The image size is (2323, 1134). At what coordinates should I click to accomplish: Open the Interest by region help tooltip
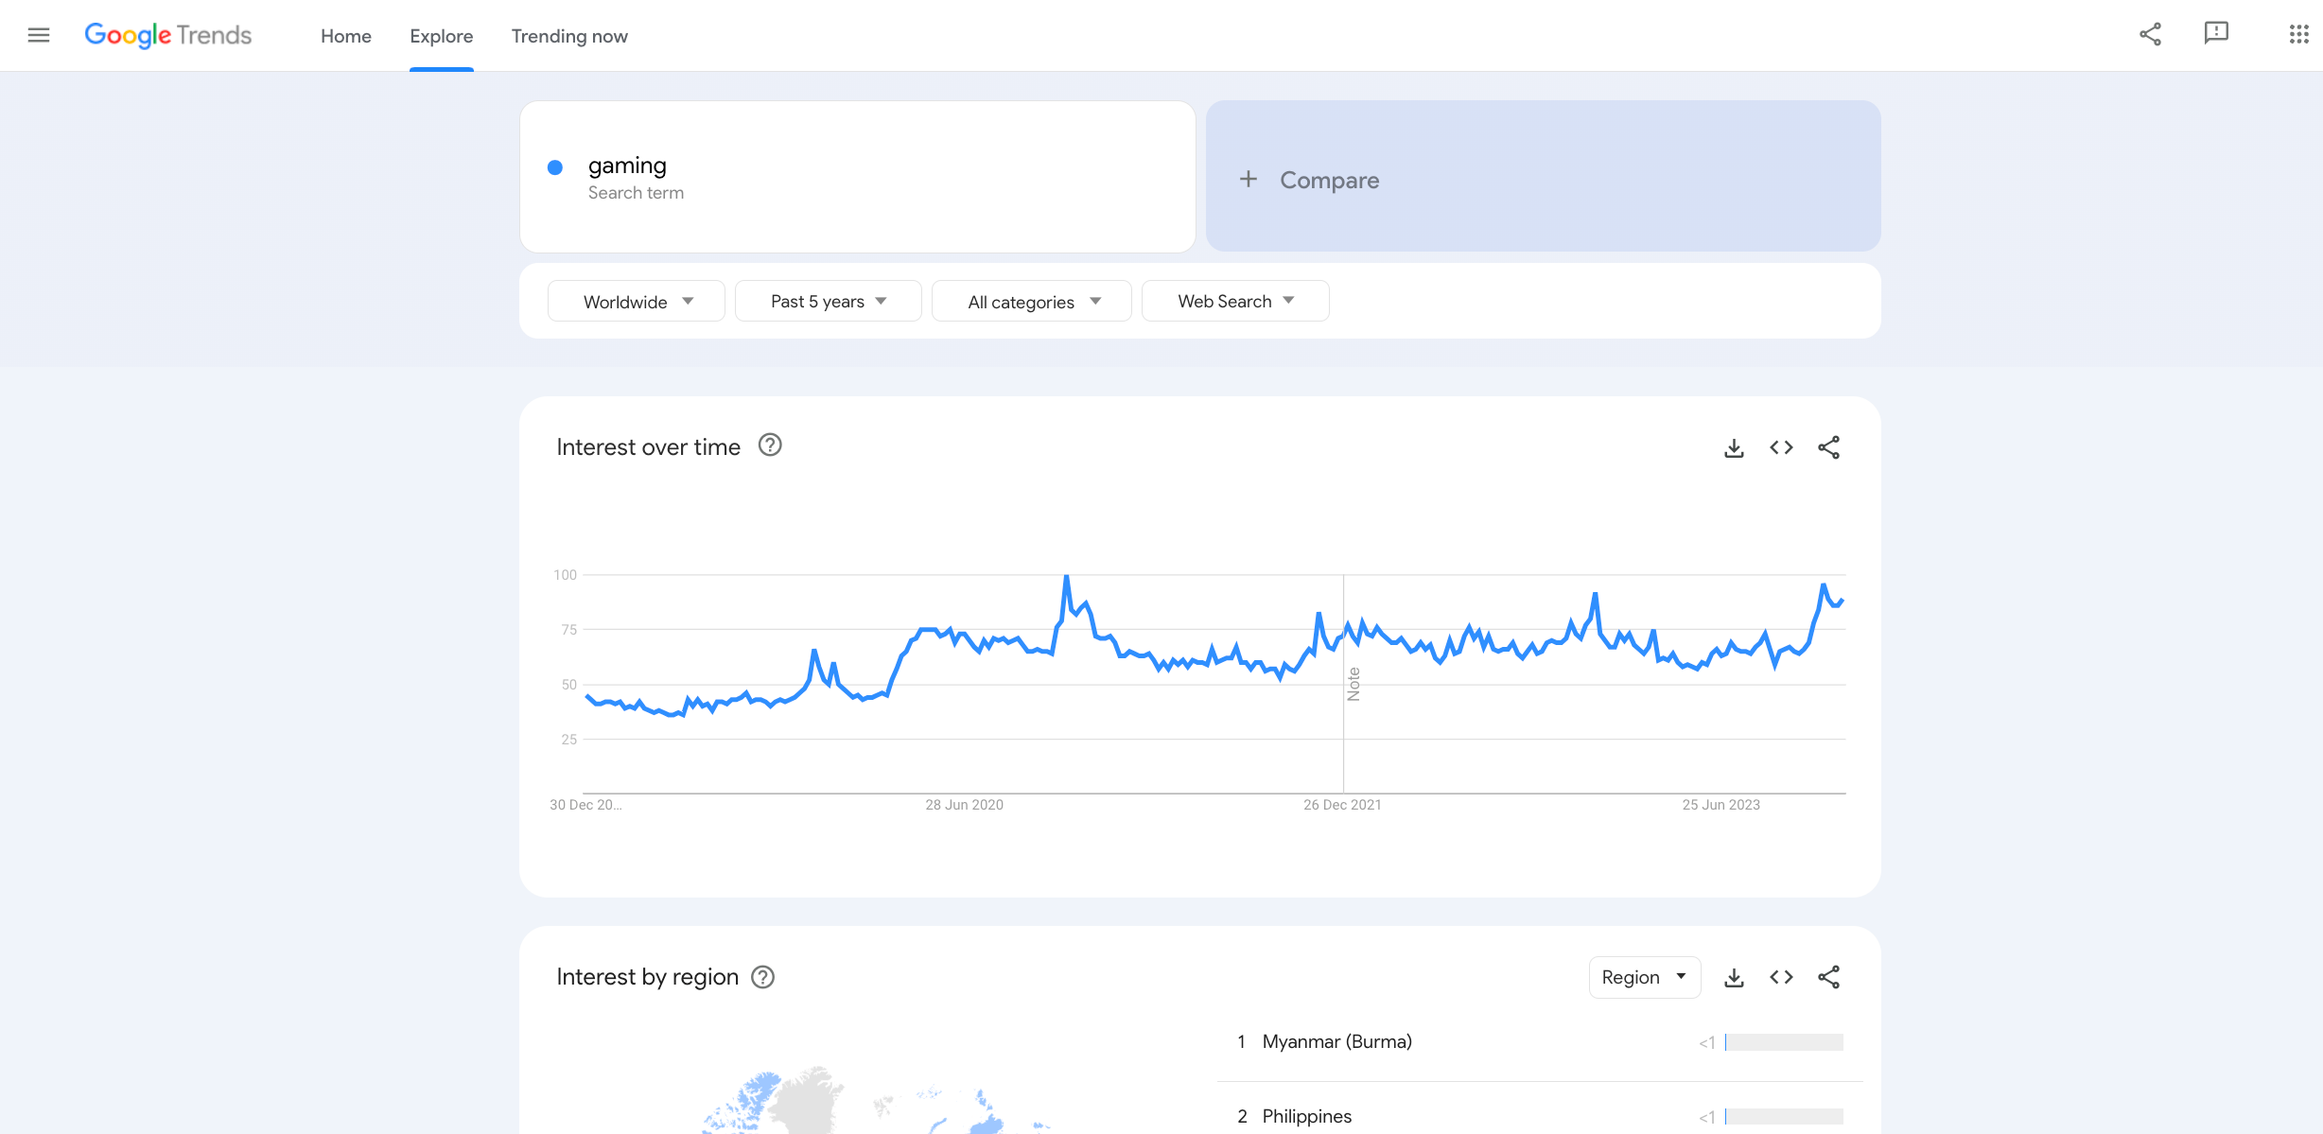(762, 976)
